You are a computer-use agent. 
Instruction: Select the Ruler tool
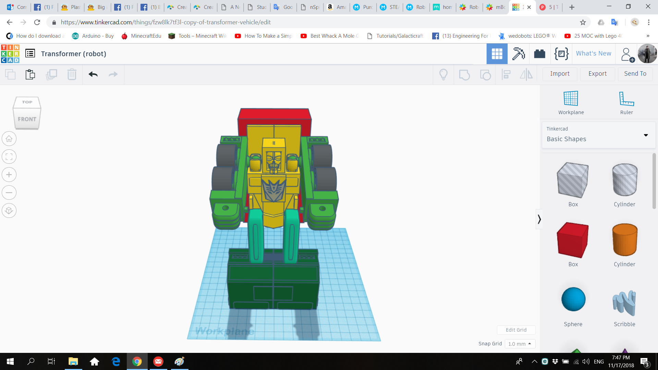626,99
